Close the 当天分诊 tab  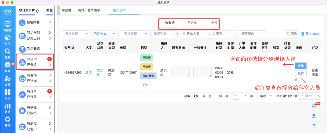(134, 10)
